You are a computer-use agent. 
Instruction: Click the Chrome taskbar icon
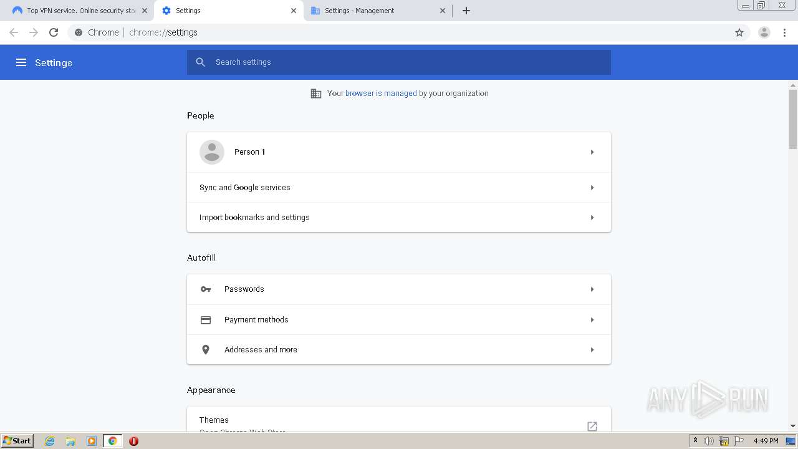click(x=112, y=441)
